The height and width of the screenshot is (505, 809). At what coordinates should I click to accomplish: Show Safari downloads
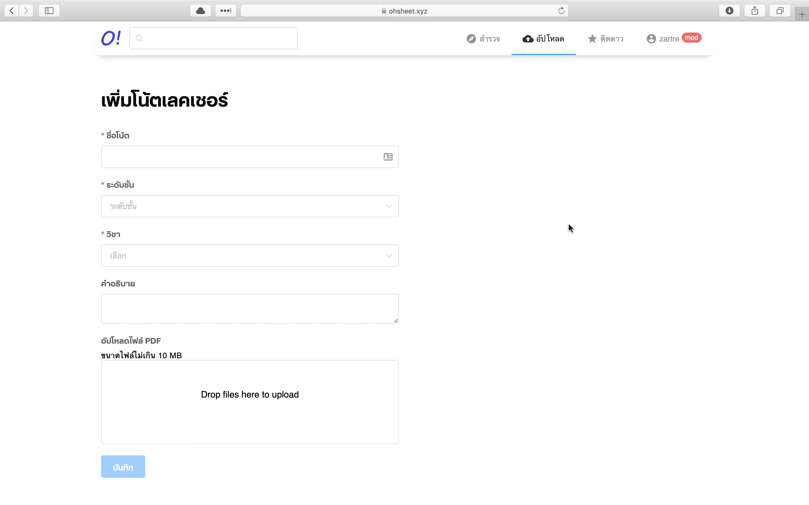coord(730,11)
